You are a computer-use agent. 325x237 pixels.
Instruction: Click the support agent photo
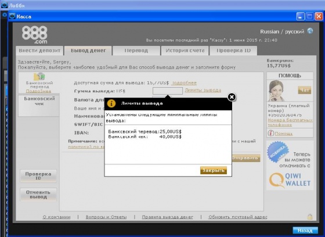point(276,91)
